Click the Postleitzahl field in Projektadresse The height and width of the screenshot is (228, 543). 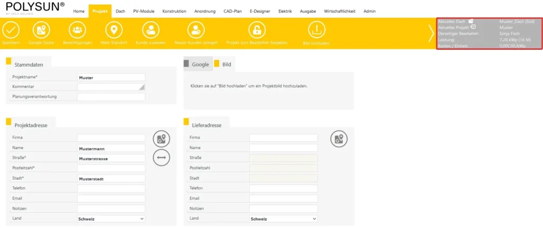pos(111,168)
